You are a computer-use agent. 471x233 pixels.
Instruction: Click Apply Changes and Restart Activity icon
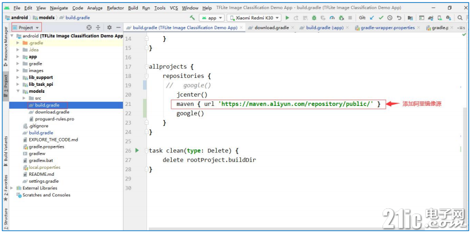[x=296, y=18]
